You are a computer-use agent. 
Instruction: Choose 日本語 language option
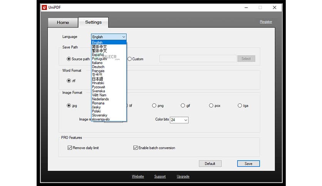(x=109, y=79)
